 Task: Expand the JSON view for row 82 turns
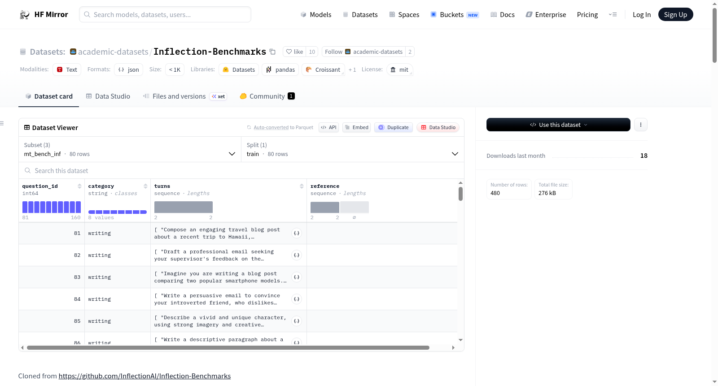pos(297,255)
